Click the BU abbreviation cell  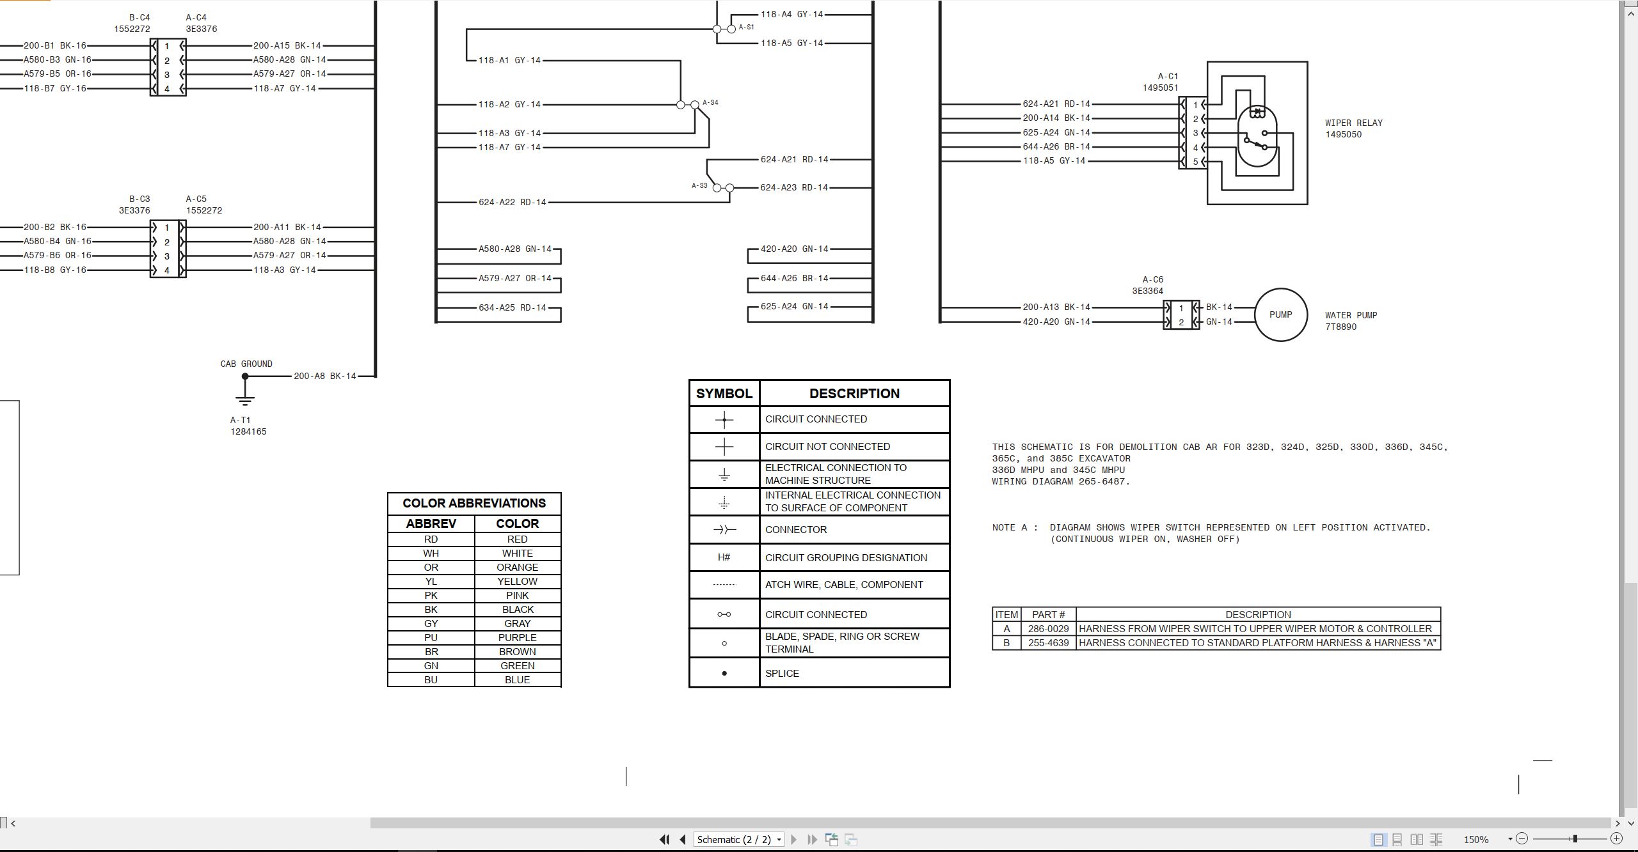431,679
